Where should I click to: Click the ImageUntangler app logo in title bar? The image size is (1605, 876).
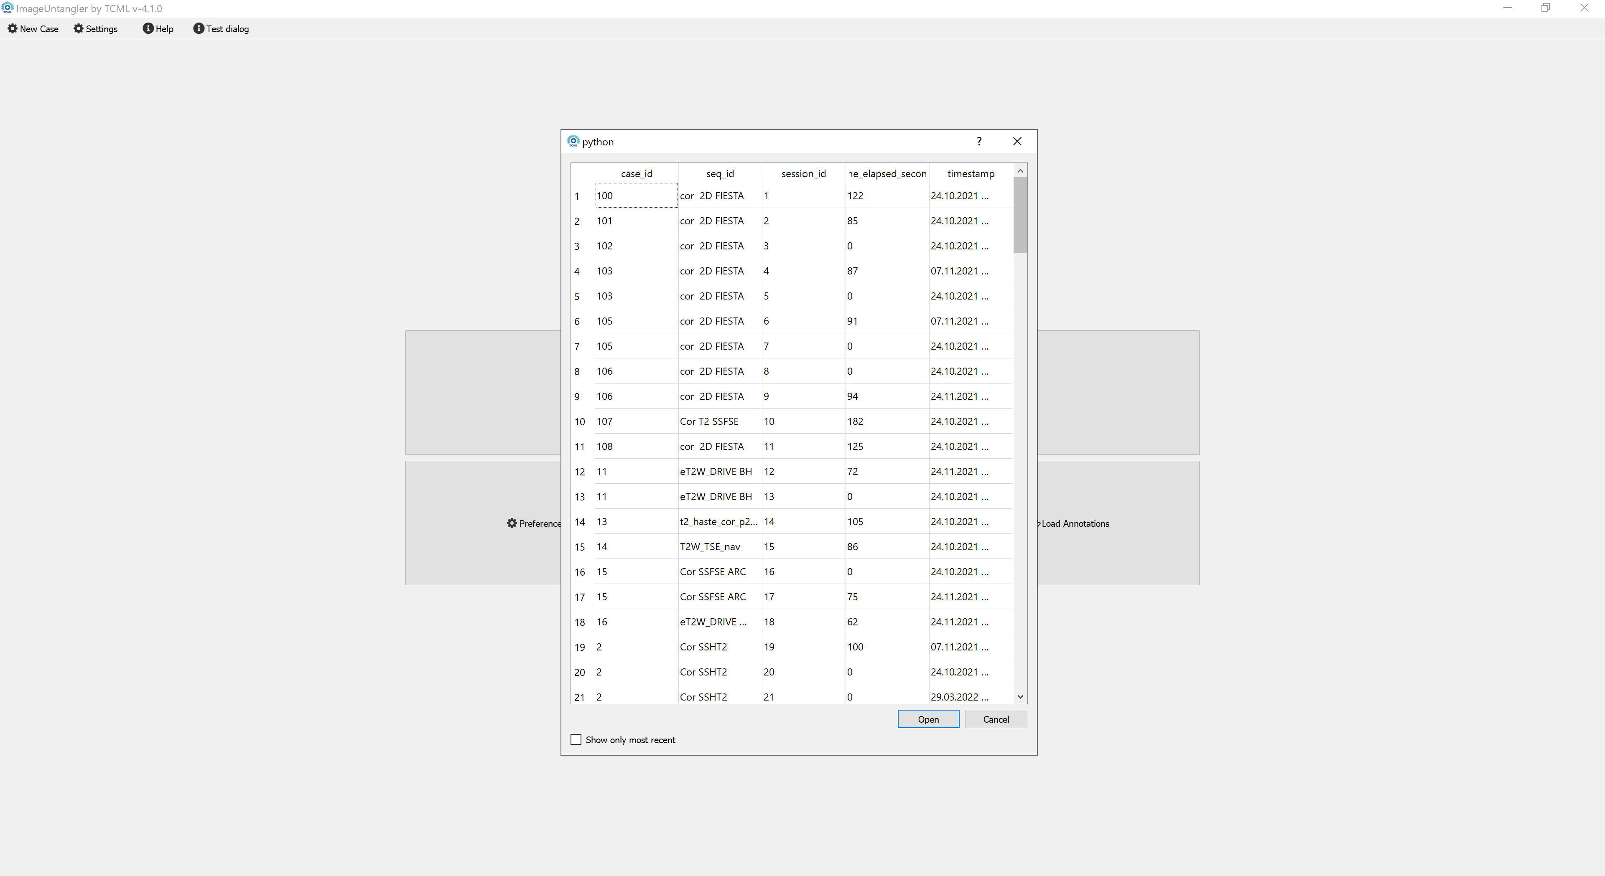click(8, 8)
